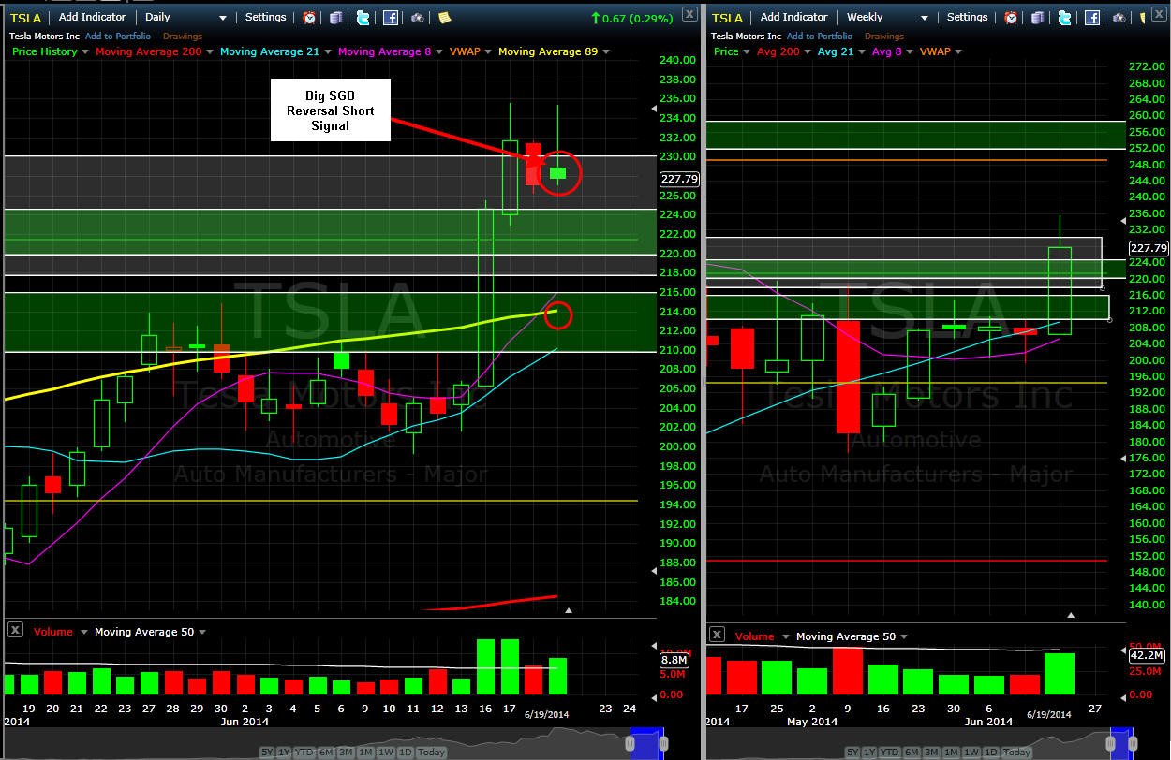Viewport: 1171px width, 760px height.
Task: Click the Twitter share icon in Daily chart
Action: [363, 18]
